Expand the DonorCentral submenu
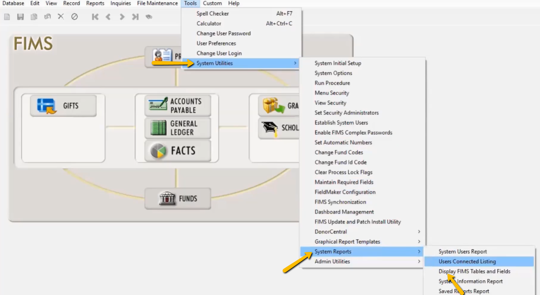Screen dimensions: 540x295 362,232
